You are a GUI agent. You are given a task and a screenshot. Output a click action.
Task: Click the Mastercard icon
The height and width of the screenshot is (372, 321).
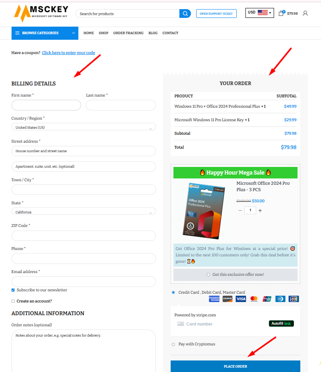tap(254, 299)
